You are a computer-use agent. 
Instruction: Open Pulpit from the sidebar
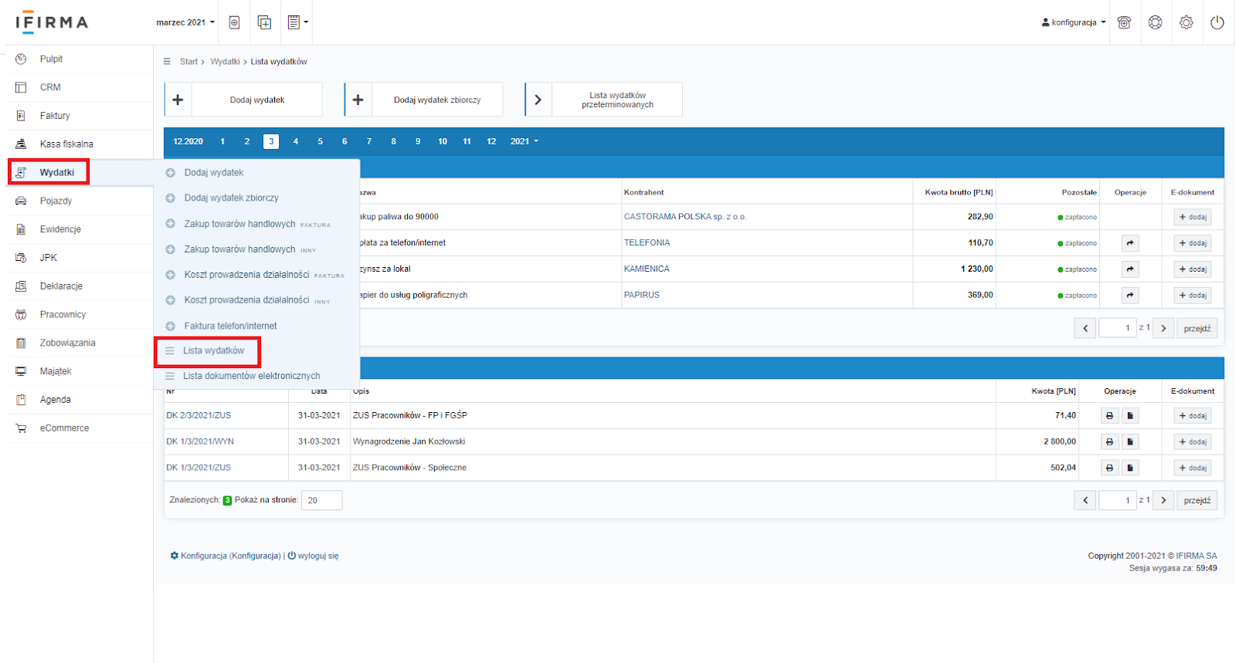click(51, 59)
